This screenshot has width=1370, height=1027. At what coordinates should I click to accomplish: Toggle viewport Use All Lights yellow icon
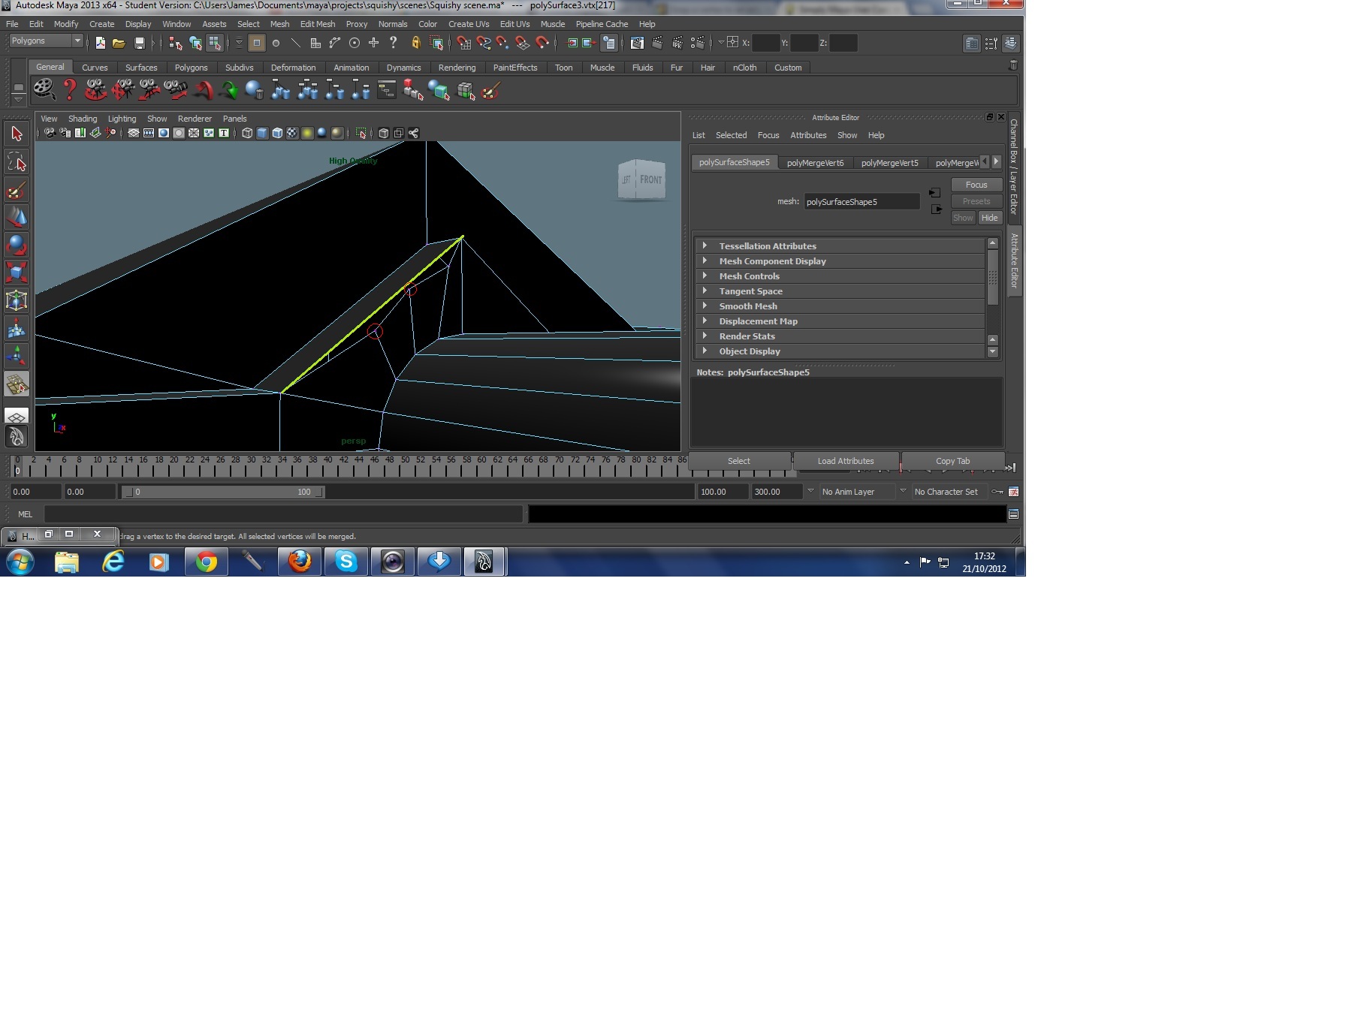(x=307, y=133)
